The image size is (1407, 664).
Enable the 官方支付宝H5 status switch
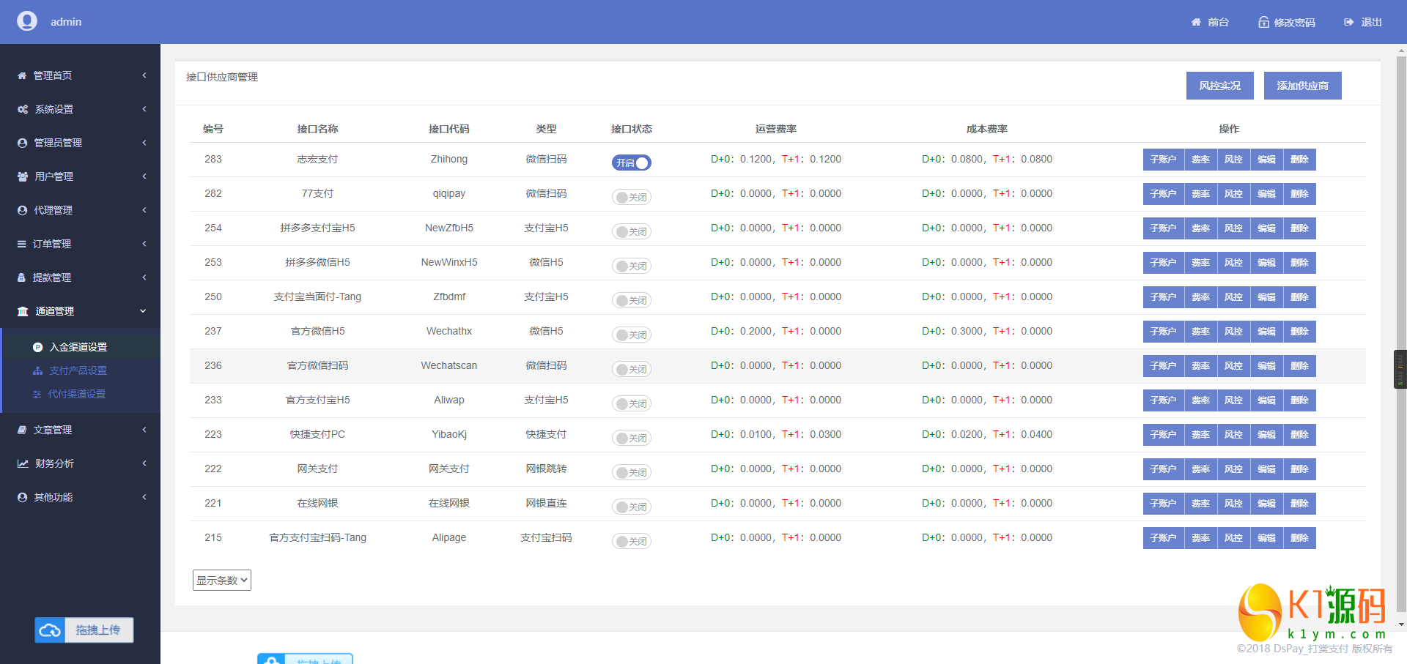click(631, 403)
